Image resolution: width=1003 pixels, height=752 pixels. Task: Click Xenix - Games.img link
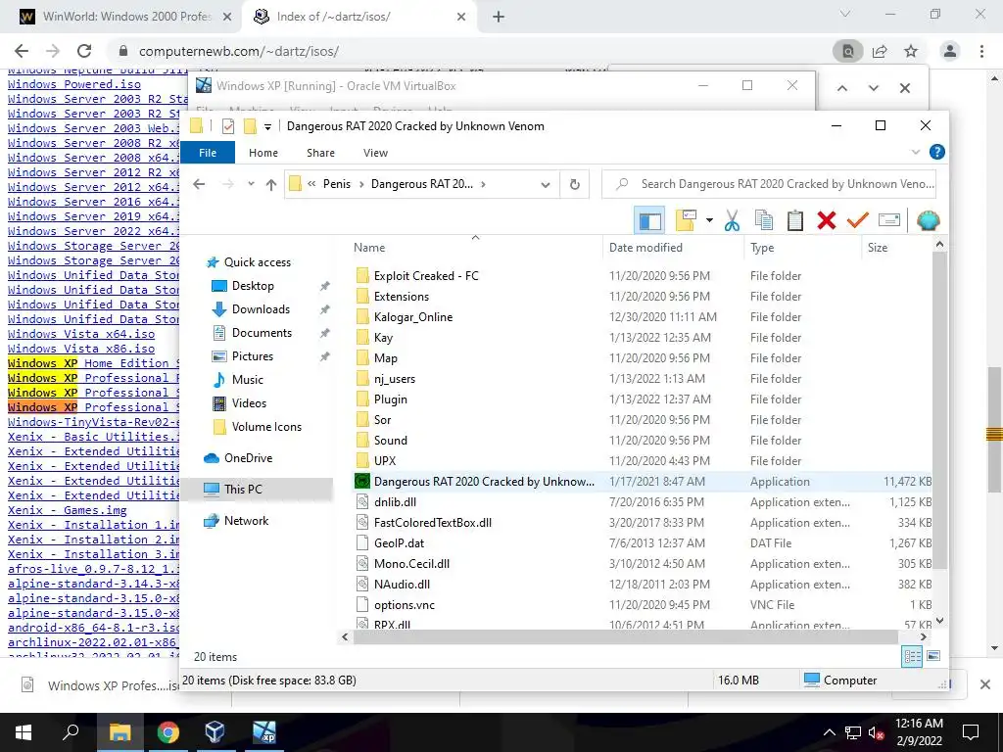click(x=68, y=510)
